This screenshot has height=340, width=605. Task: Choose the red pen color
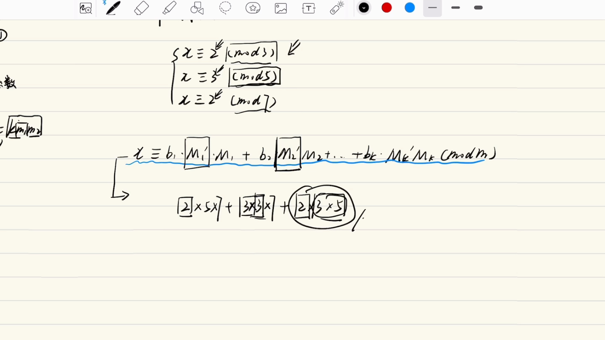(x=387, y=8)
